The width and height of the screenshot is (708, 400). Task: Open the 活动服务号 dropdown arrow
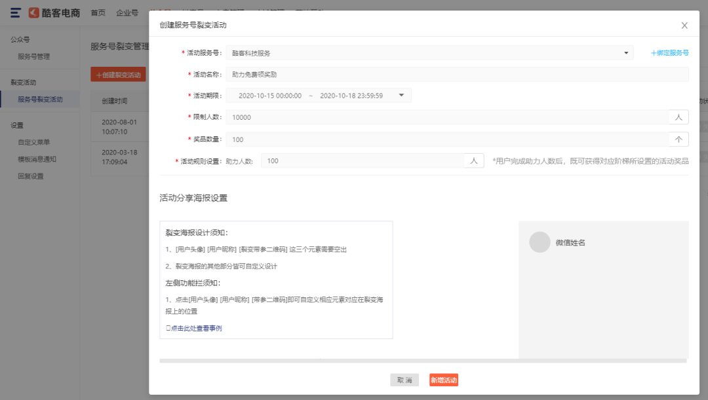click(626, 53)
